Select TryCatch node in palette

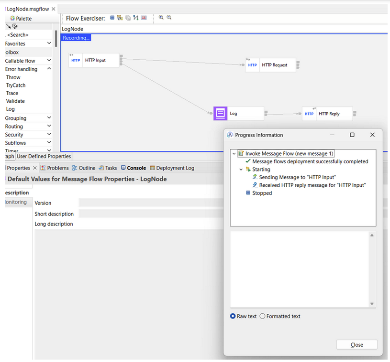click(x=16, y=85)
